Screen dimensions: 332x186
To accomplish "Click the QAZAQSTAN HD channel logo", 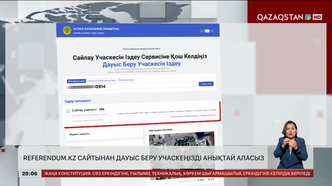I will (x=290, y=17).
